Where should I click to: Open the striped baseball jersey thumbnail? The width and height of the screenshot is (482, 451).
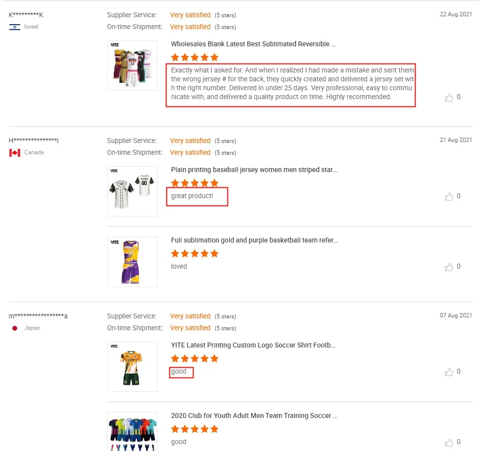coord(132,191)
